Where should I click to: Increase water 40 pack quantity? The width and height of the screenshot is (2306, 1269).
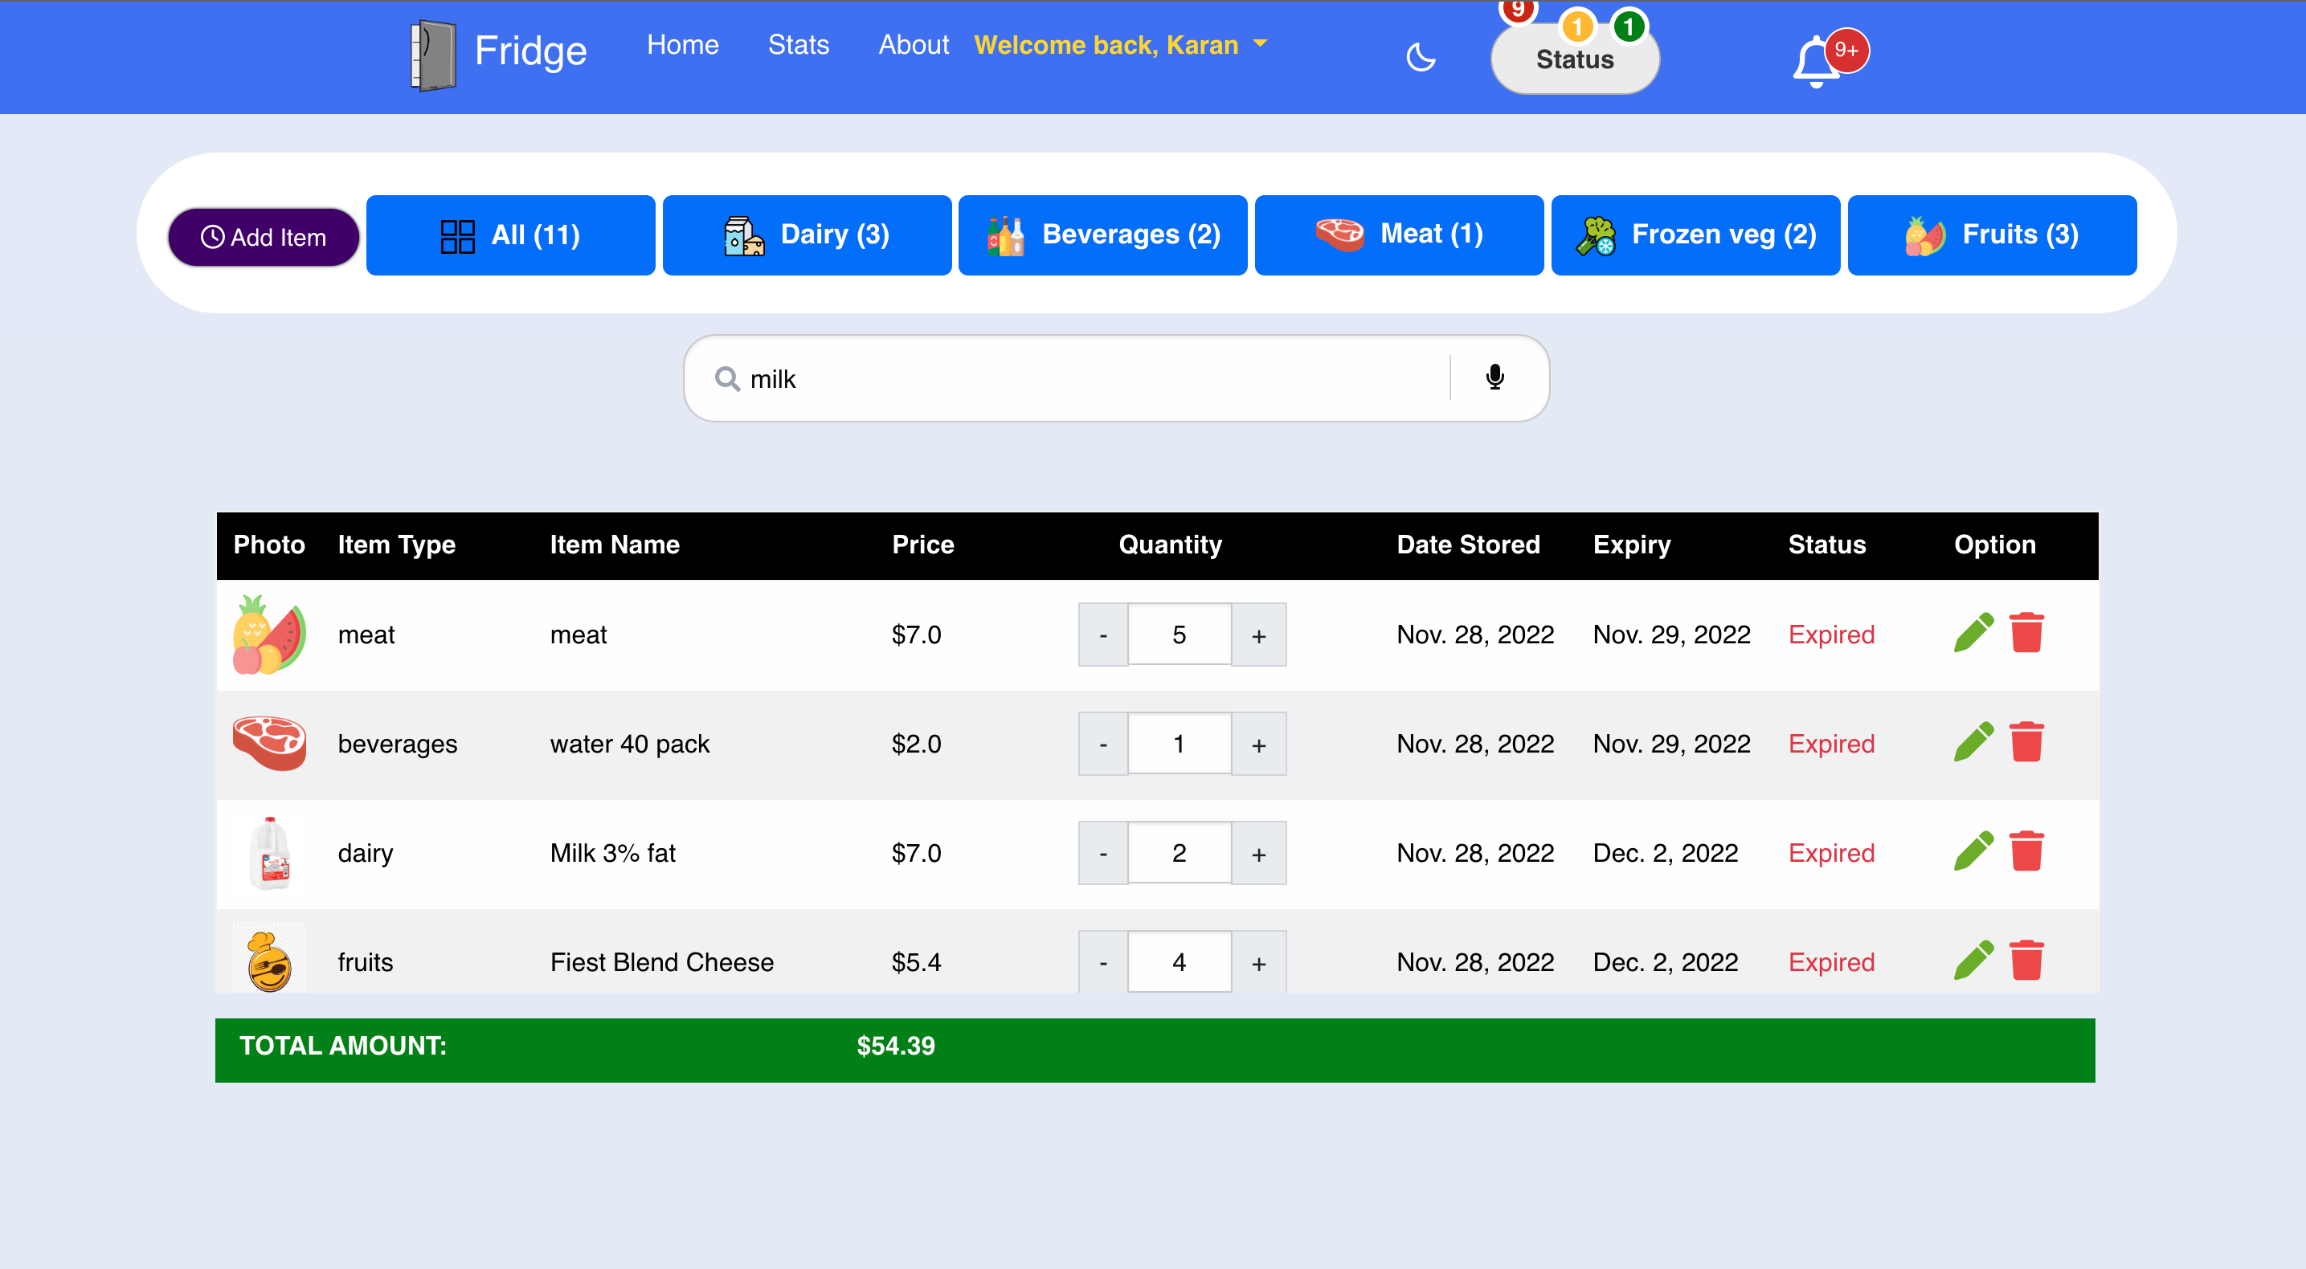[1257, 744]
